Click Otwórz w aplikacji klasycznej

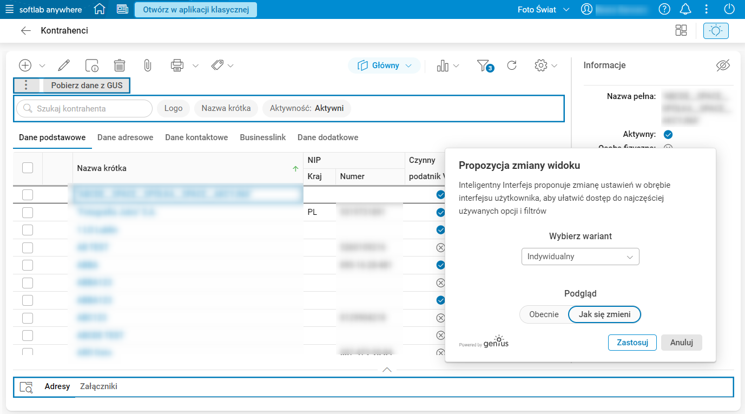[196, 9]
